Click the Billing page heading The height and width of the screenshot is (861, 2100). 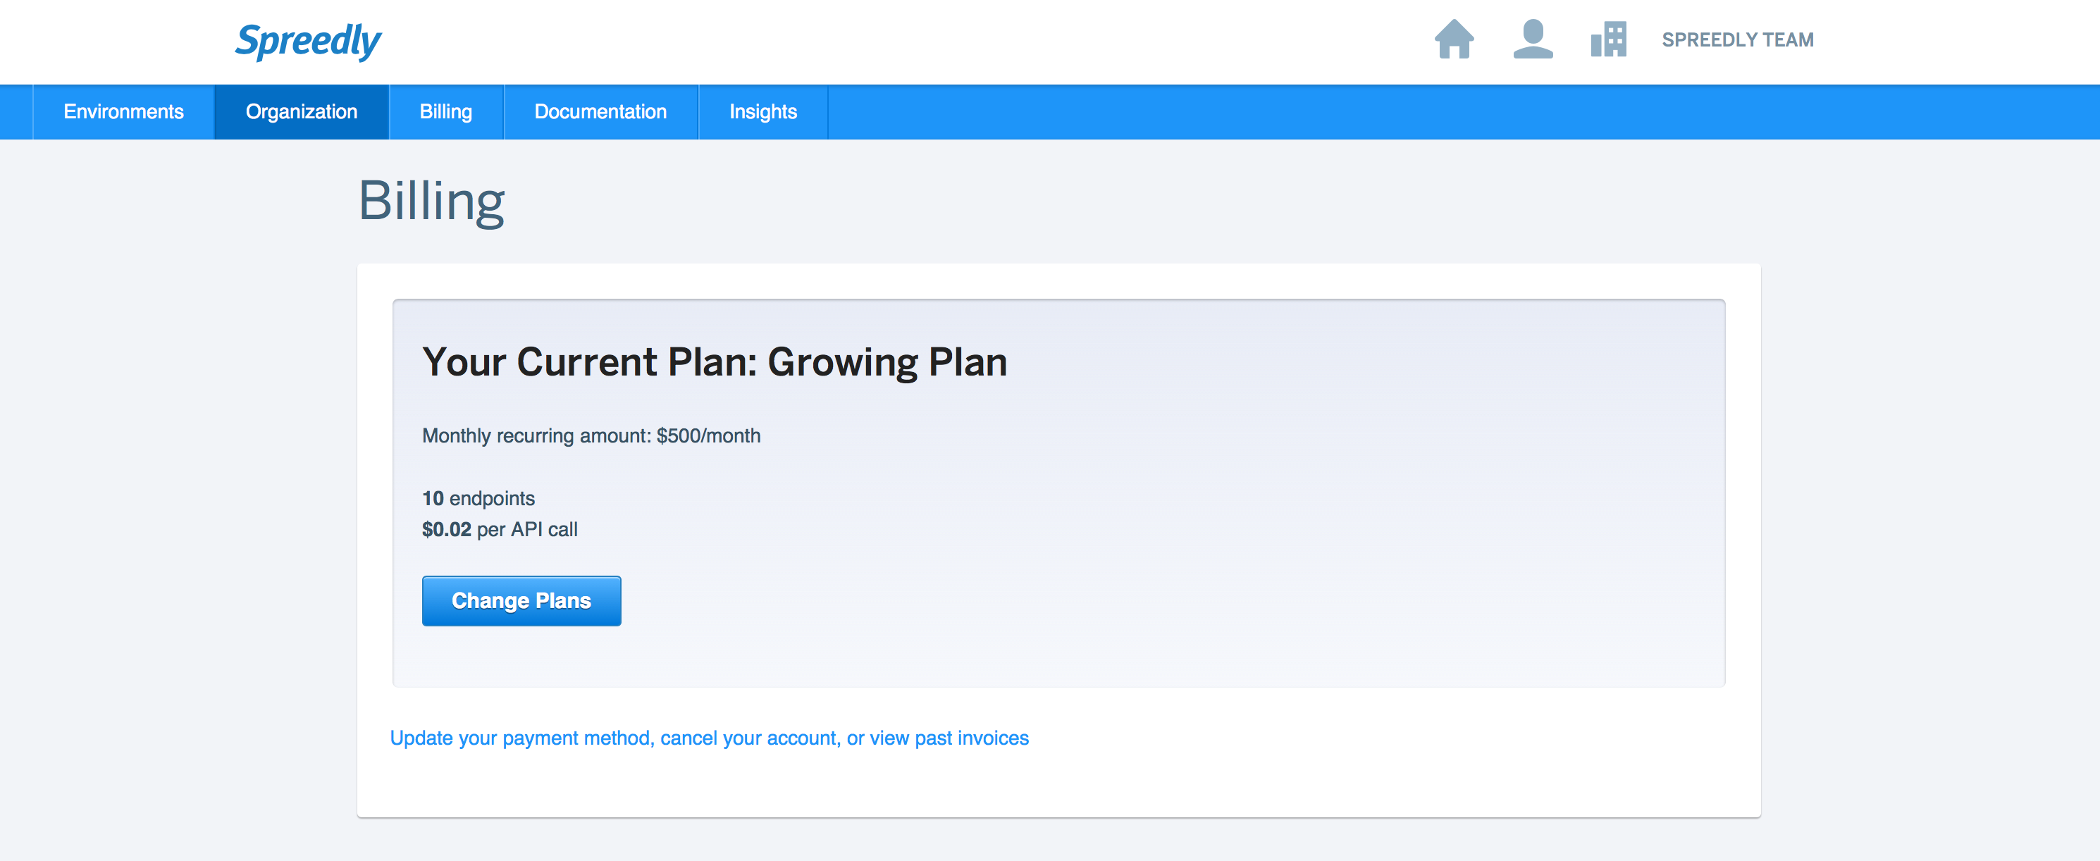pyautogui.click(x=432, y=202)
